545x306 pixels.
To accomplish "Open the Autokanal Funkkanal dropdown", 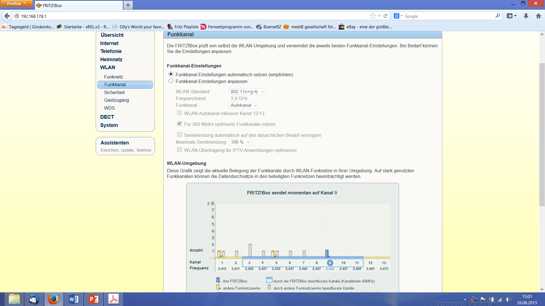I will (x=244, y=105).
